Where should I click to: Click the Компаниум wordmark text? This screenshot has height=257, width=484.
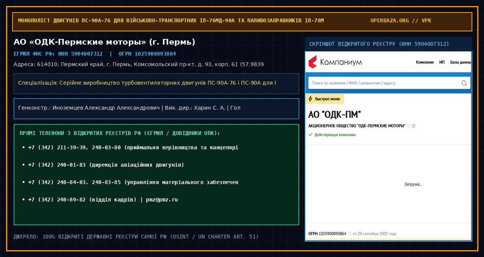341,62
